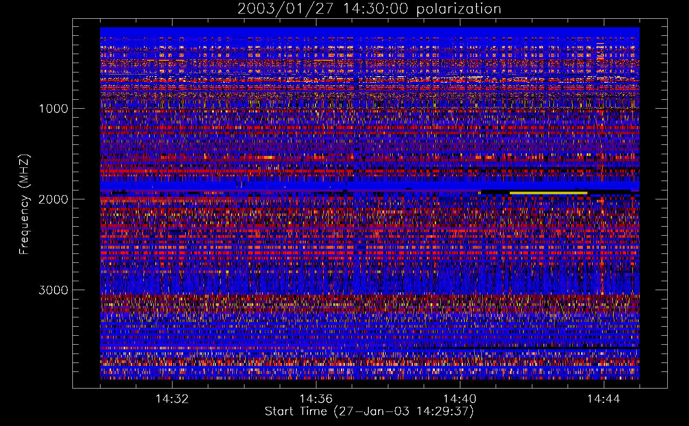The height and width of the screenshot is (426, 689).
Task: Click the 2000 frequency tick label
Action: (53, 199)
